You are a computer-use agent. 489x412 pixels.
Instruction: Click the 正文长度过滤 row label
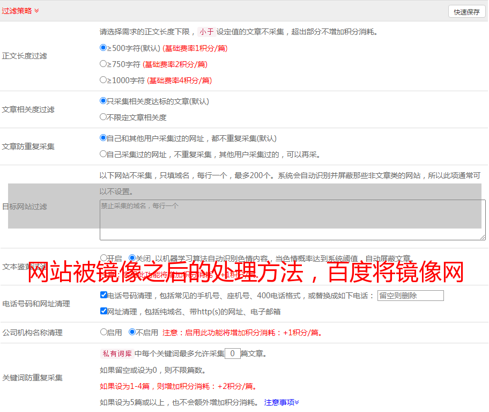[x=24, y=56]
